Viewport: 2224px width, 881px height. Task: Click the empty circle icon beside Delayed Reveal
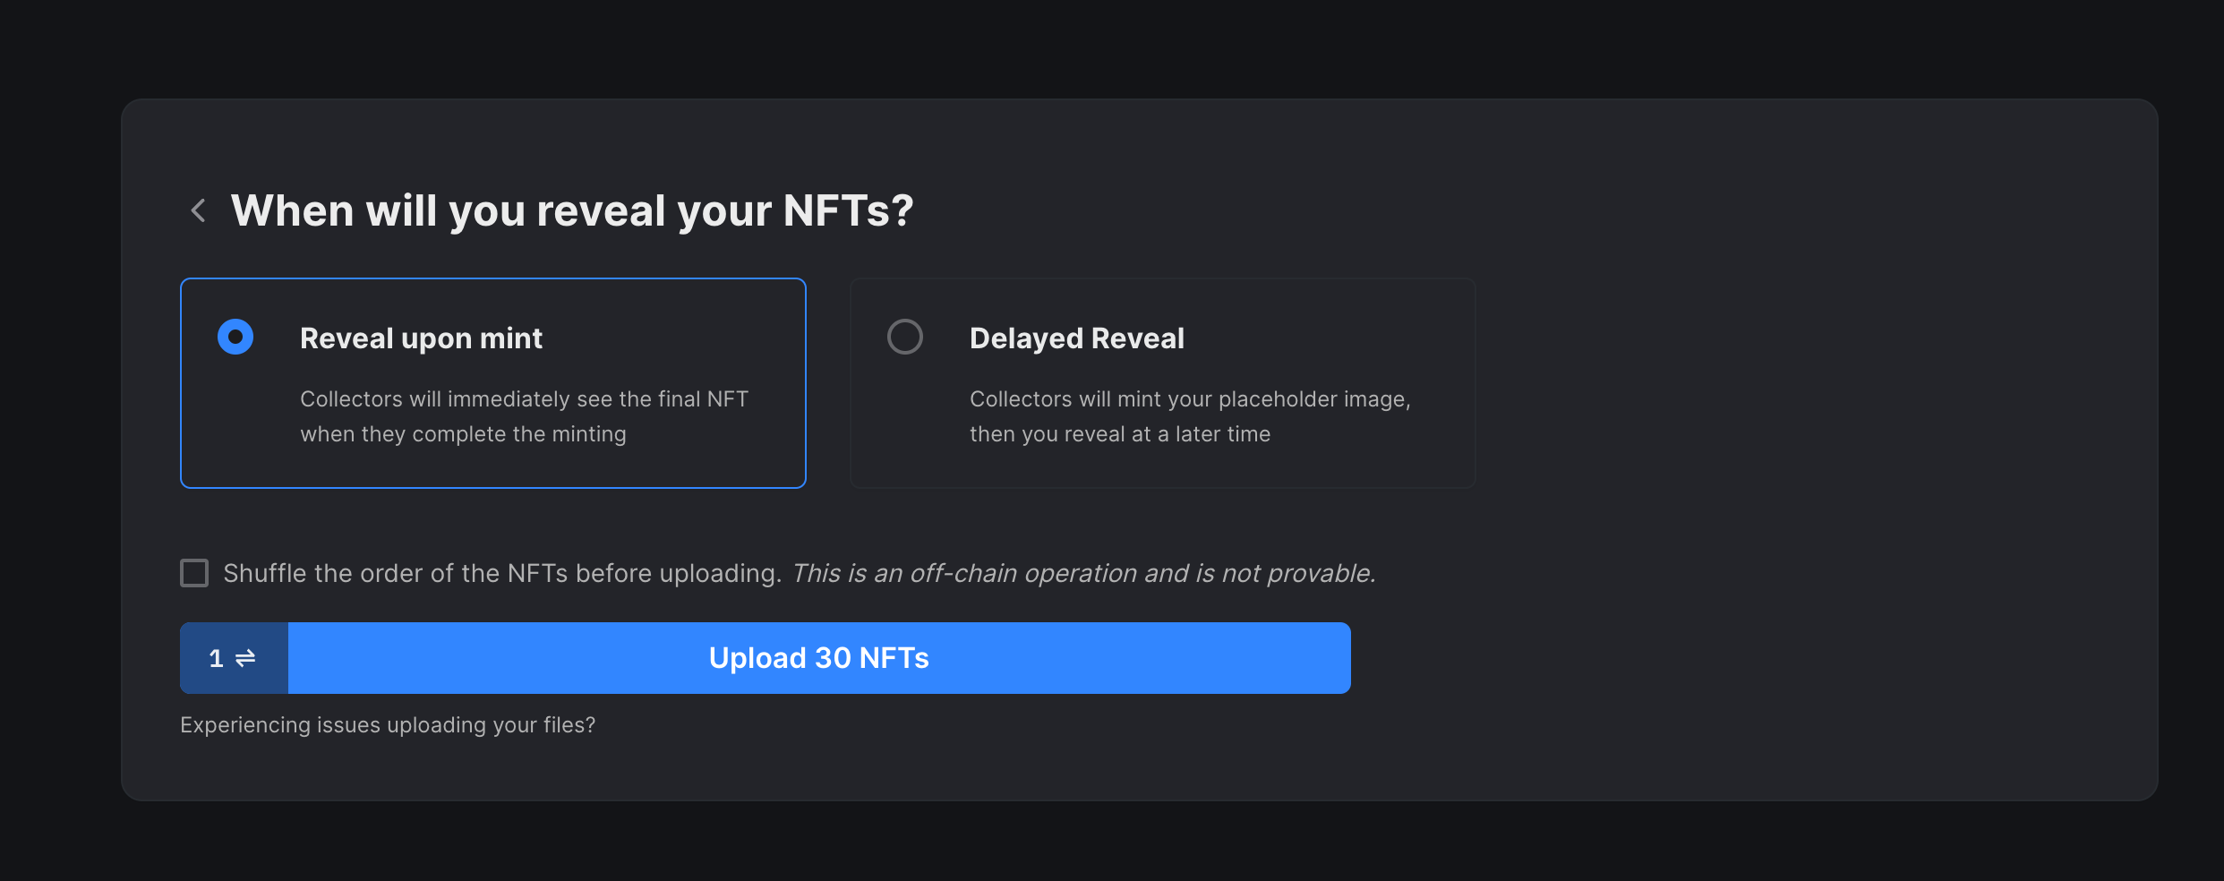904,337
